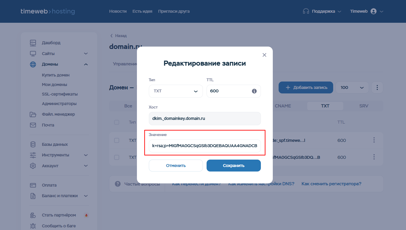Check the first TXT record checkbox
The width and height of the screenshot is (406, 230).
(x=117, y=140)
